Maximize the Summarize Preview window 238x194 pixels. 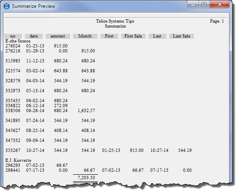point(204,4)
